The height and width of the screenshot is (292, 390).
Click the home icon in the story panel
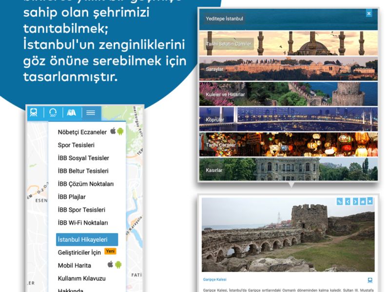(363, 201)
